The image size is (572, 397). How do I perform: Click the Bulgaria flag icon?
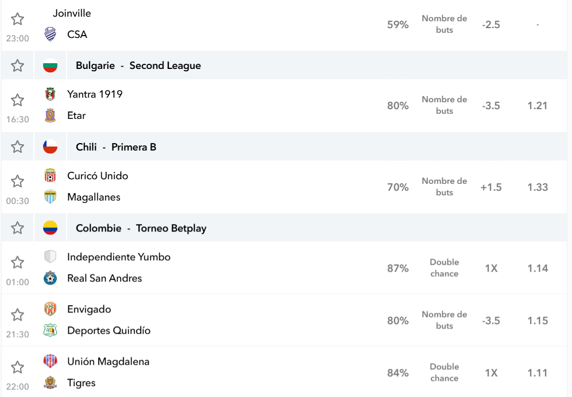(51, 65)
